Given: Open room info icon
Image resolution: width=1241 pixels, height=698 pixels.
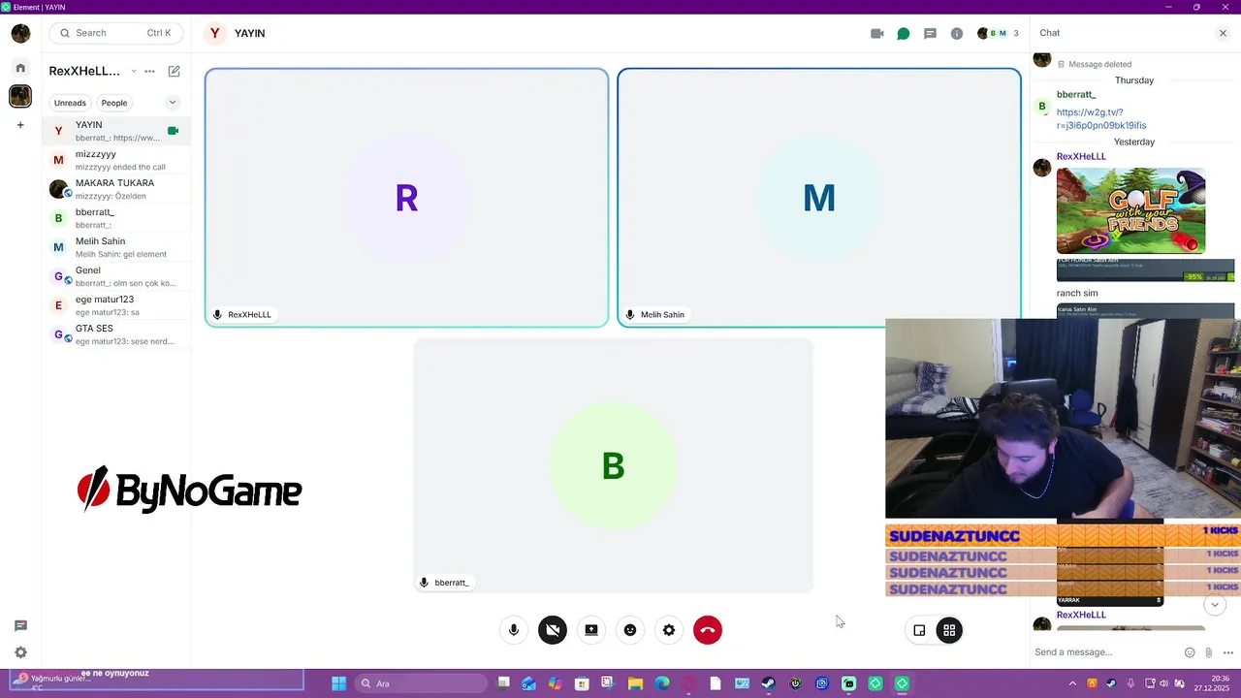Looking at the screenshot, I should pos(957,33).
